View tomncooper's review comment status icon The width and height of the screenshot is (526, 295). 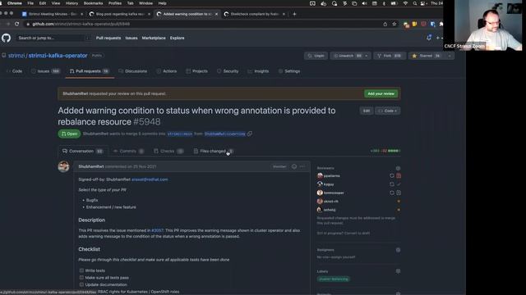point(399,193)
